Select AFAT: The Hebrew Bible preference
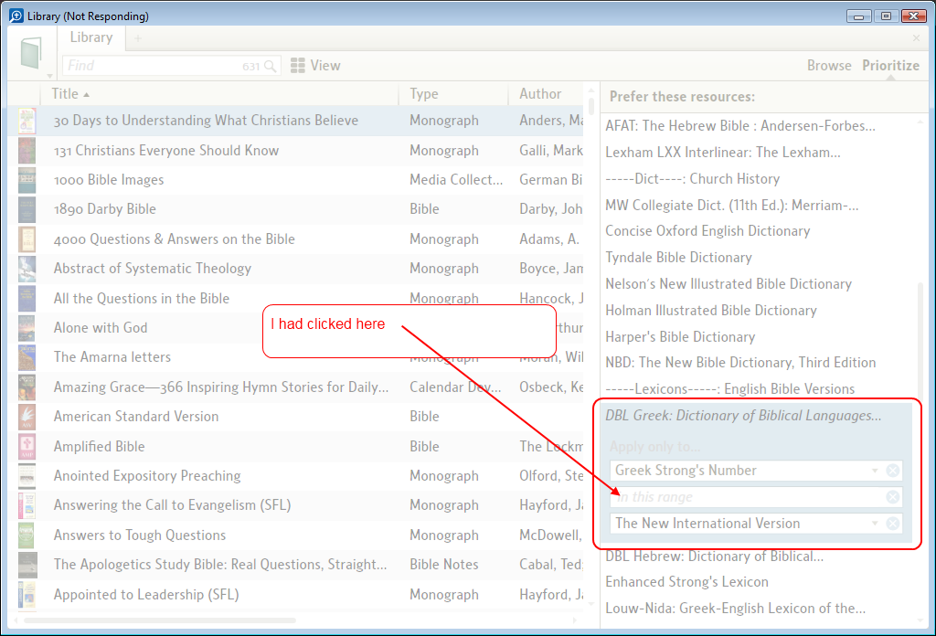 (x=740, y=126)
